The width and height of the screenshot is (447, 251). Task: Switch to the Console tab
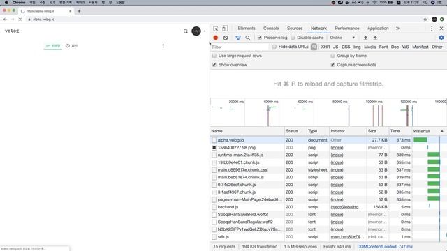tap(271, 29)
